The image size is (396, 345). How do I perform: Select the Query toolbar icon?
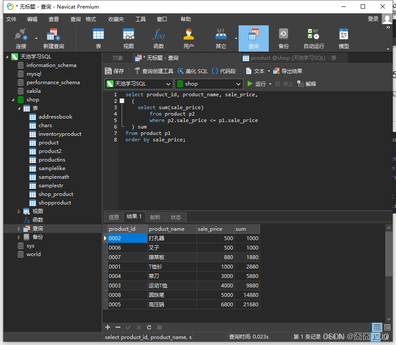[x=254, y=39]
